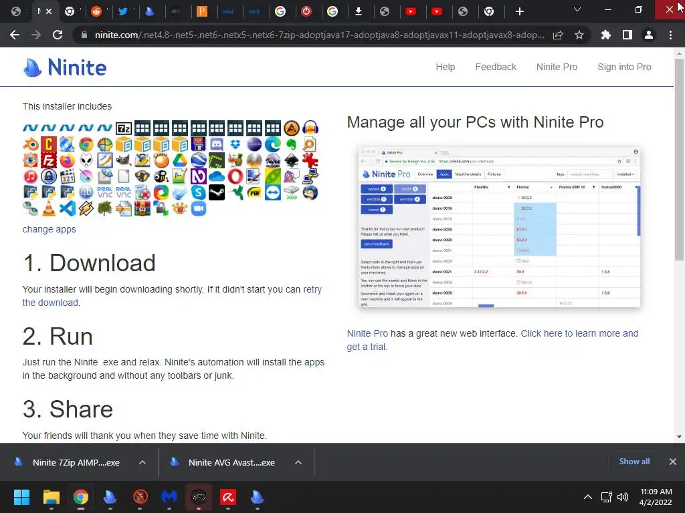Click Show all downloads
Viewport: 685px width, 513px height.
pyautogui.click(x=634, y=462)
